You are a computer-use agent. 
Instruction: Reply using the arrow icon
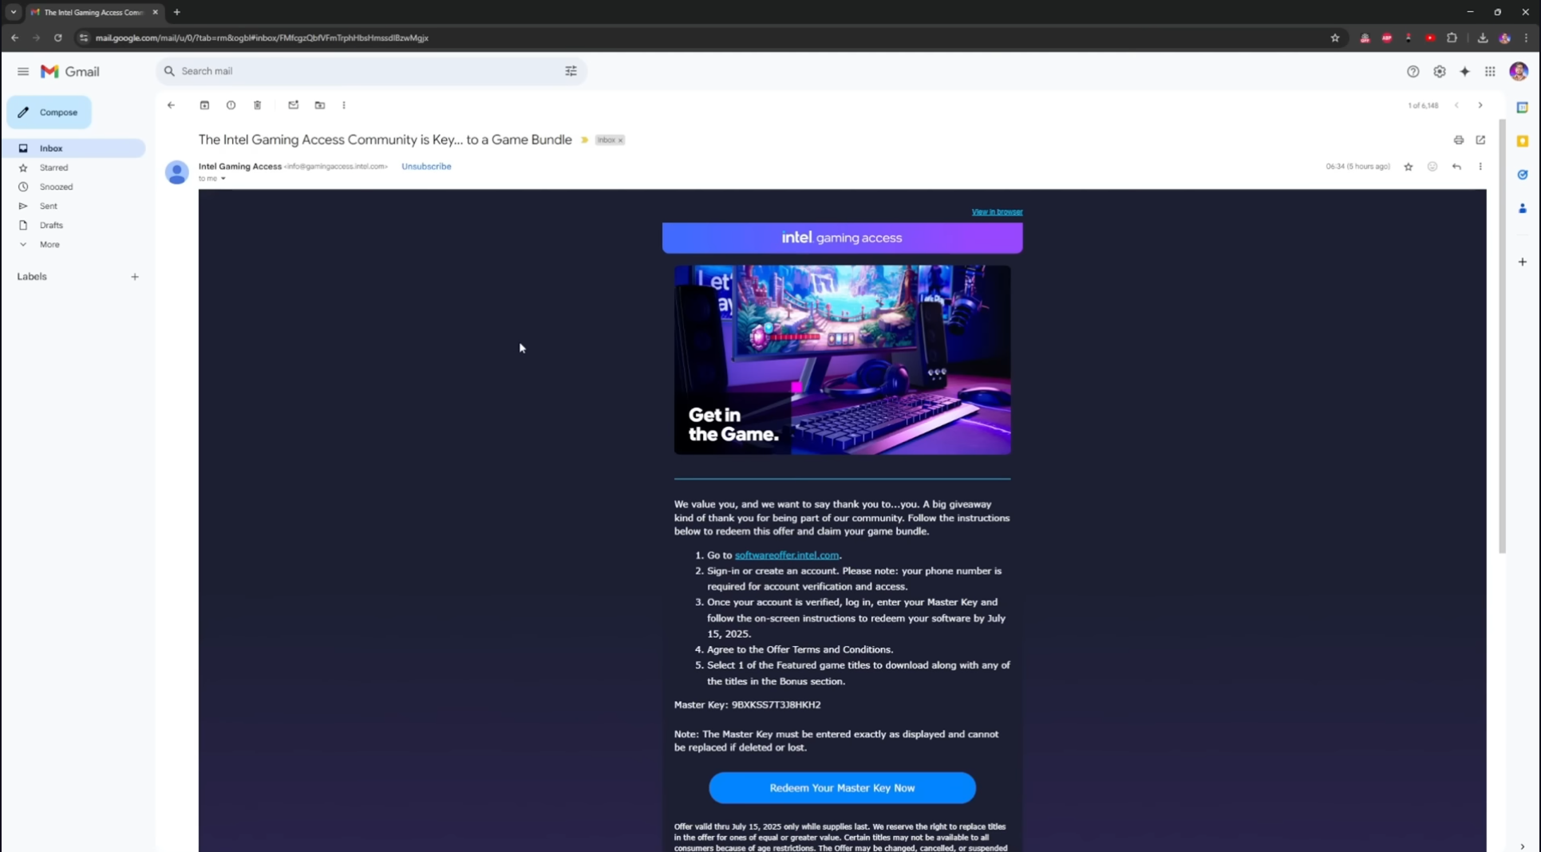click(1456, 167)
